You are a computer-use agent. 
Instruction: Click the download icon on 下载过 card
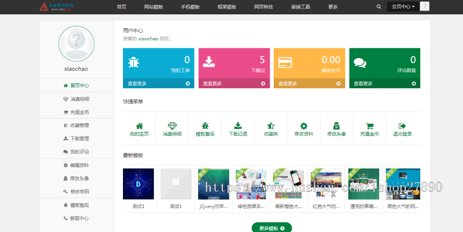[x=209, y=62]
